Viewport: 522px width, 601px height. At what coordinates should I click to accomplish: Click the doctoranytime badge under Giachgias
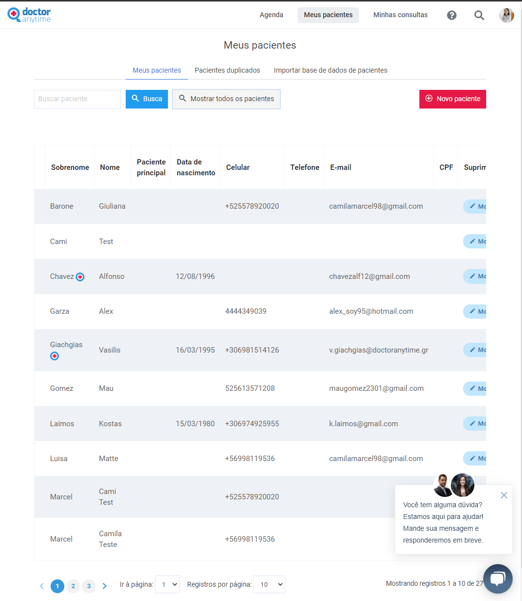click(55, 356)
